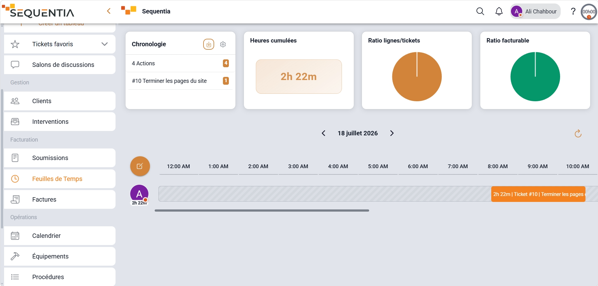This screenshot has width=598, height=286.
Task: Open Chronologie settings gear
Action: pos(223,44)
